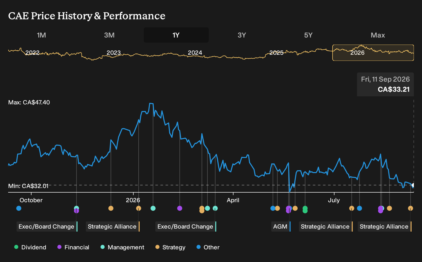Select the Max time range tab
This screenshot has height=262, width=422.
pyautogui.click(x=378, y=35)
